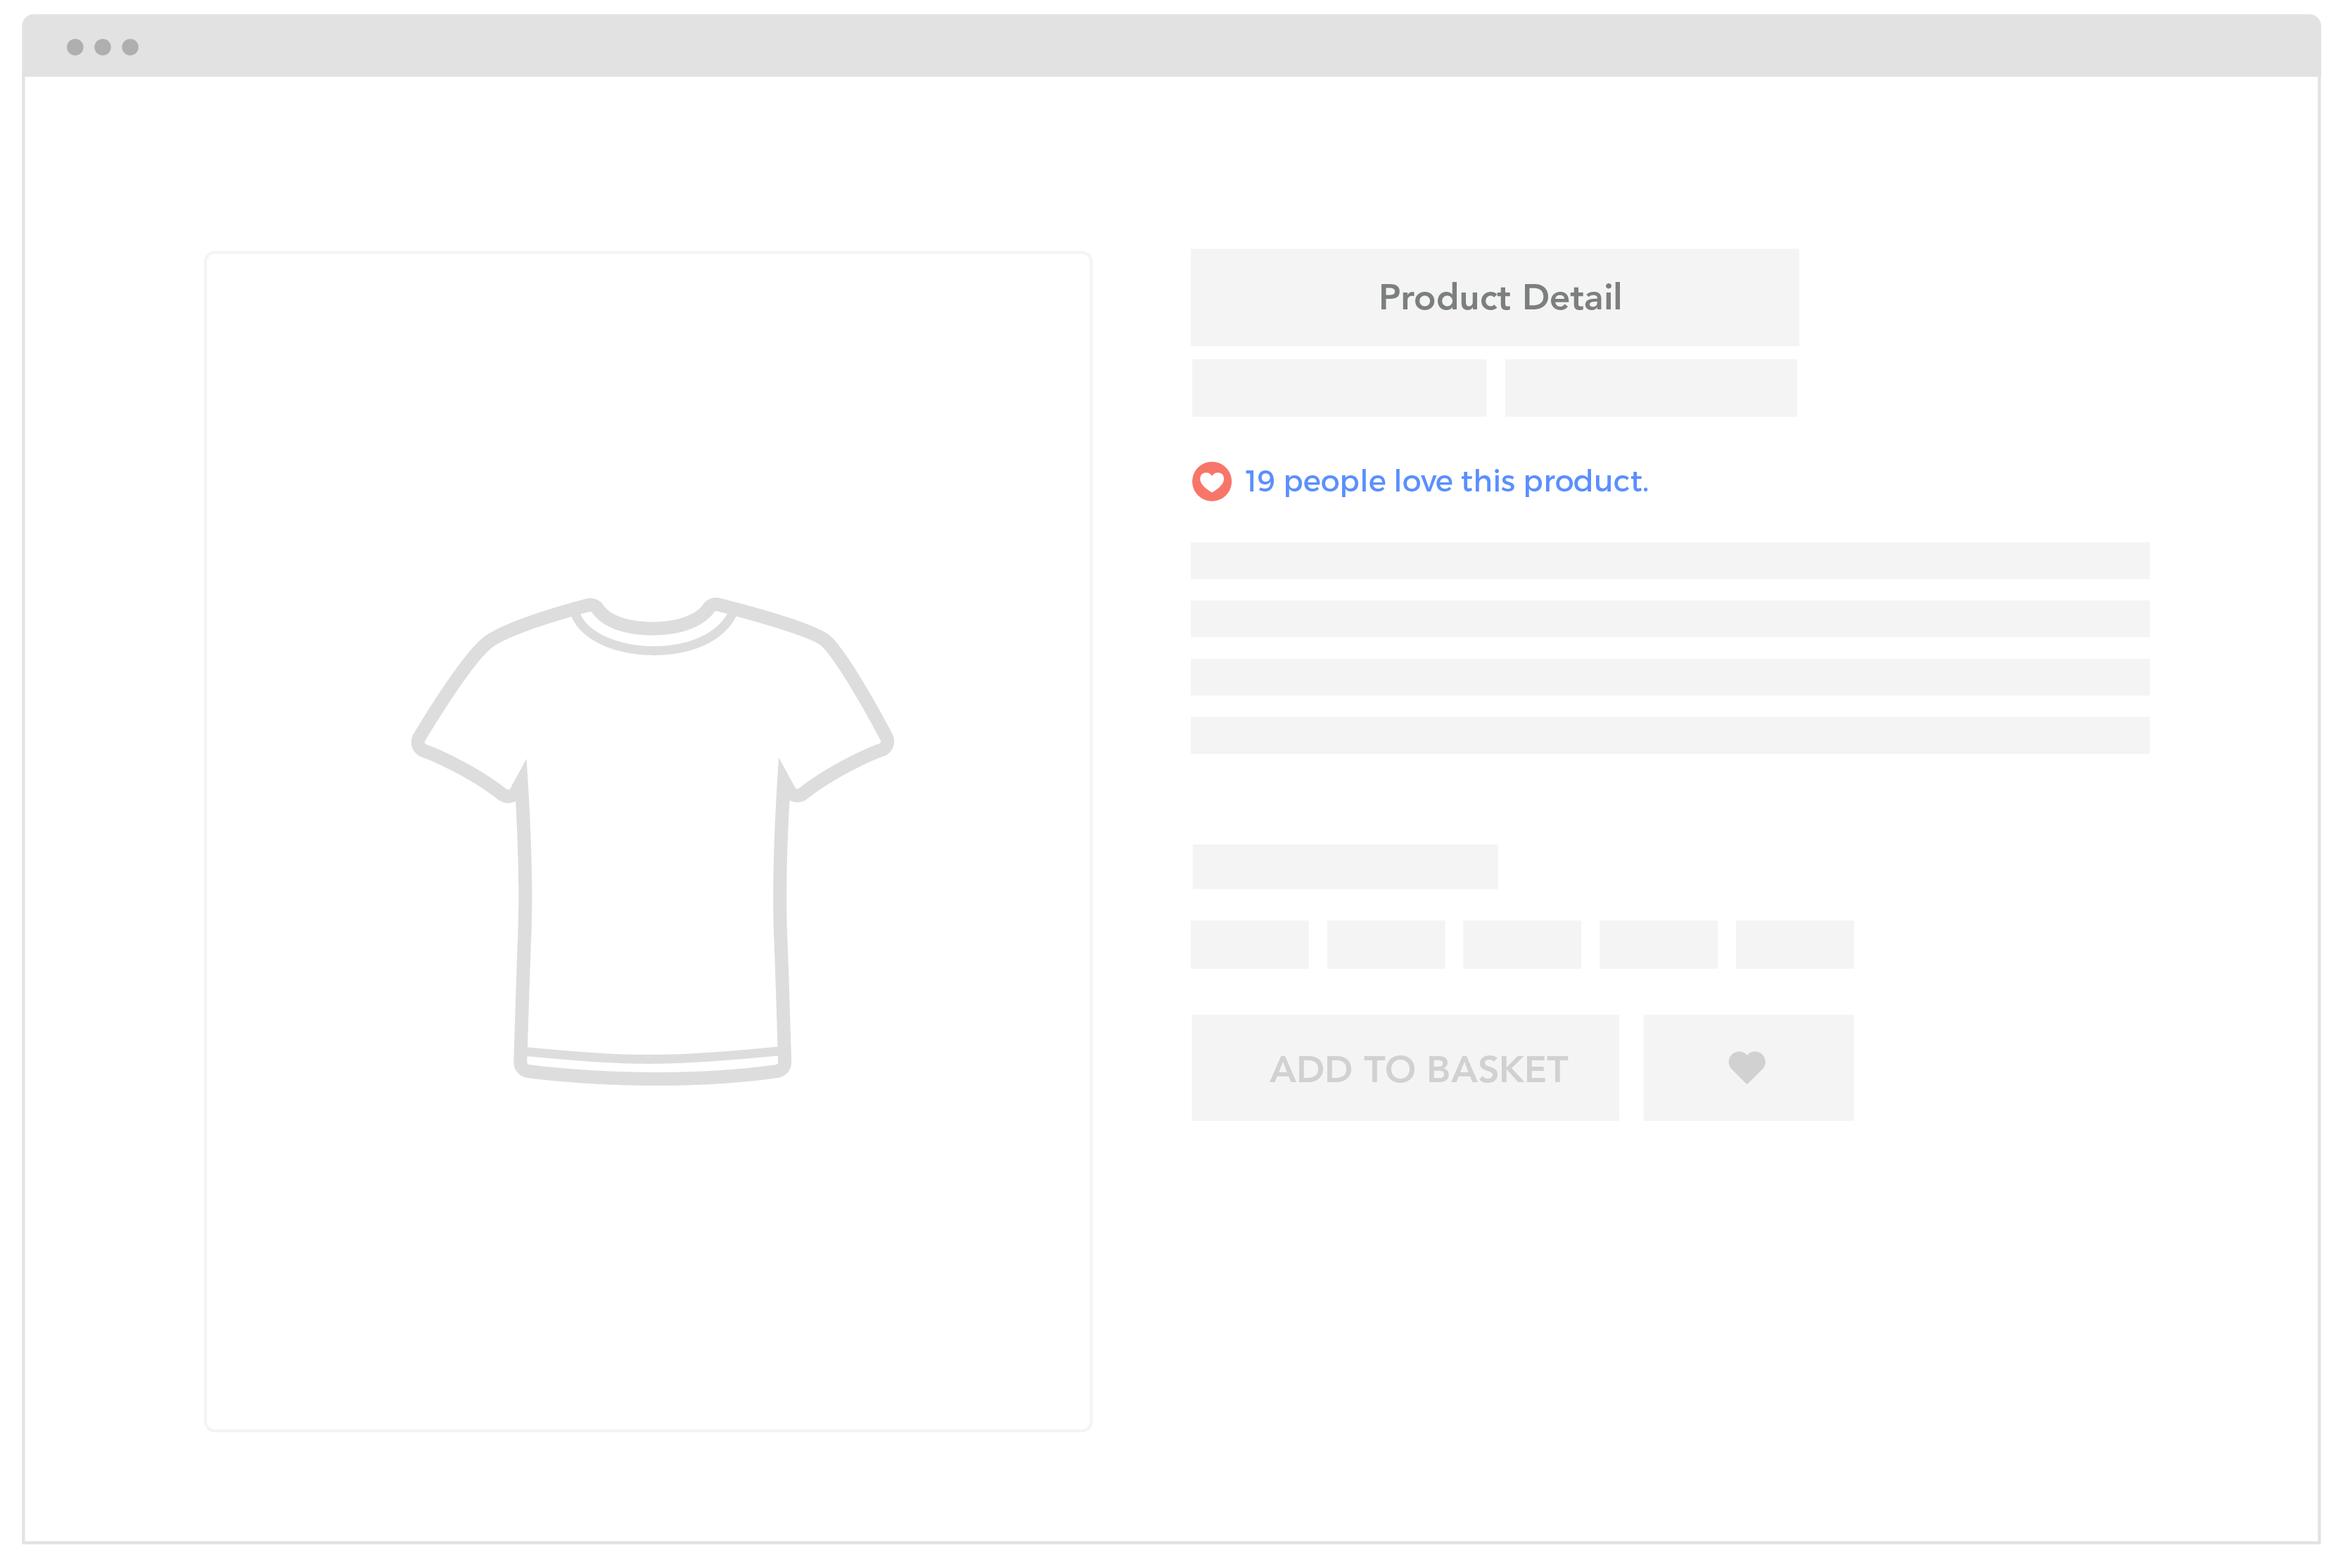
Task: Click the first window control dot
Action: point(75,47)
